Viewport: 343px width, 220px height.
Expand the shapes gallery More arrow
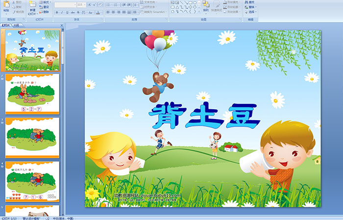tap(199, 11)
